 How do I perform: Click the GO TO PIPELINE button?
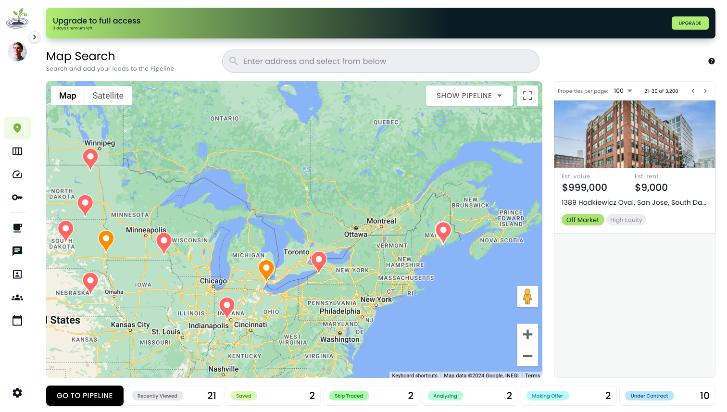point(85,396)
